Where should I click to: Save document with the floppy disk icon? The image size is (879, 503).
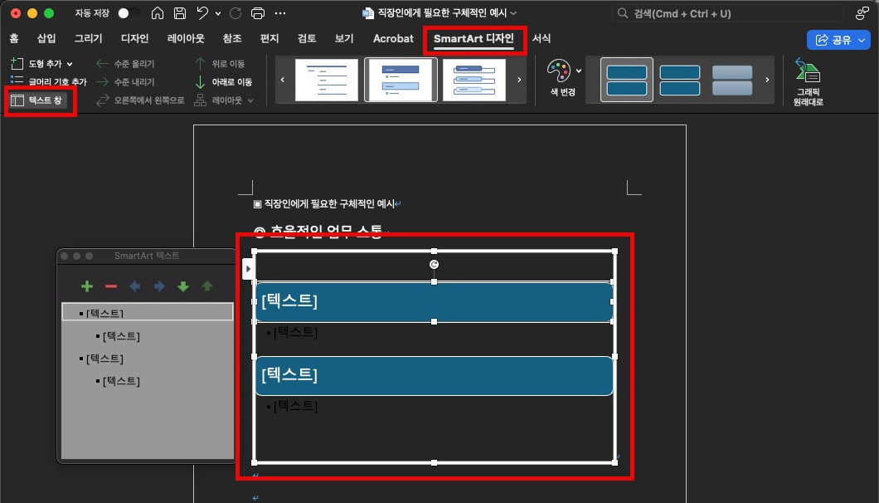180,13
